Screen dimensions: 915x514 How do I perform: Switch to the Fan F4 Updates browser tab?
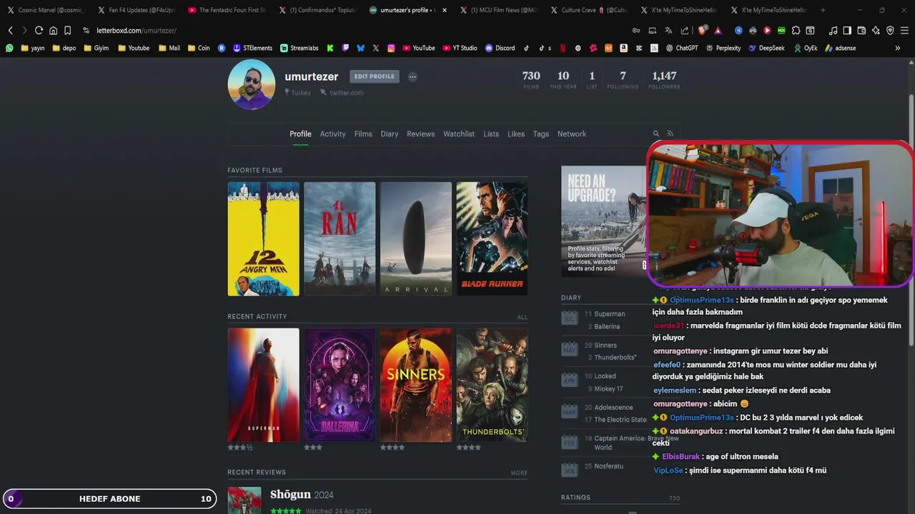click(x=137, y=10)
